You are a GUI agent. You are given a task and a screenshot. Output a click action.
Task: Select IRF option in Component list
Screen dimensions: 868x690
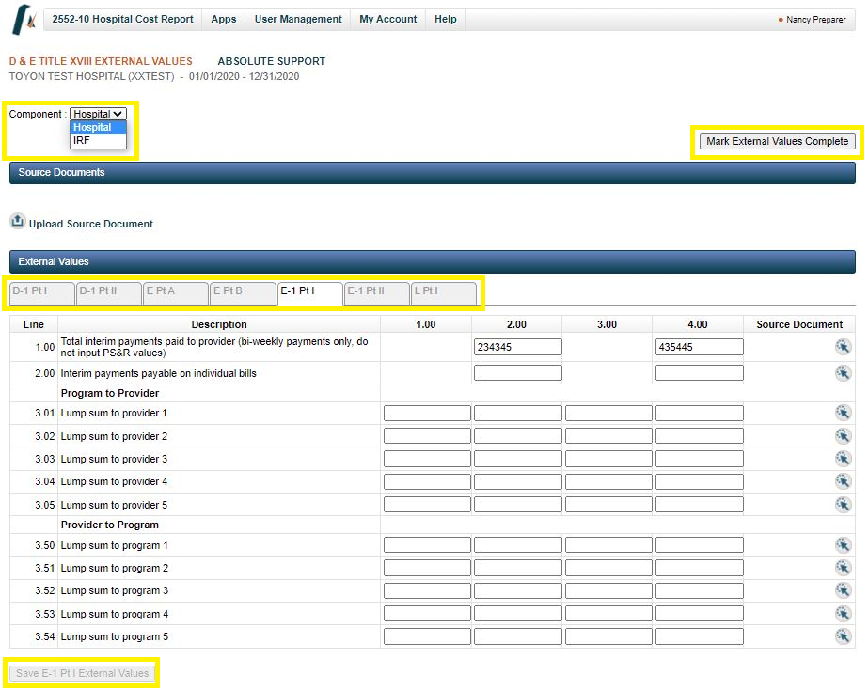(98, 141)
